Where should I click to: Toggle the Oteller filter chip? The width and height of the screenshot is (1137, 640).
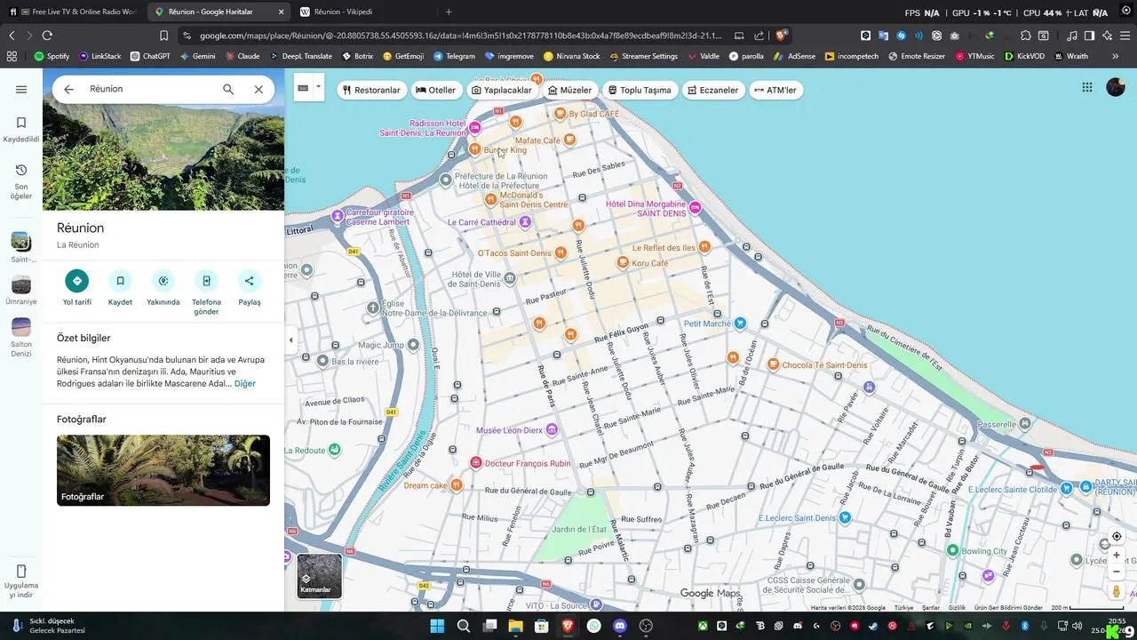tap(436, 90)
